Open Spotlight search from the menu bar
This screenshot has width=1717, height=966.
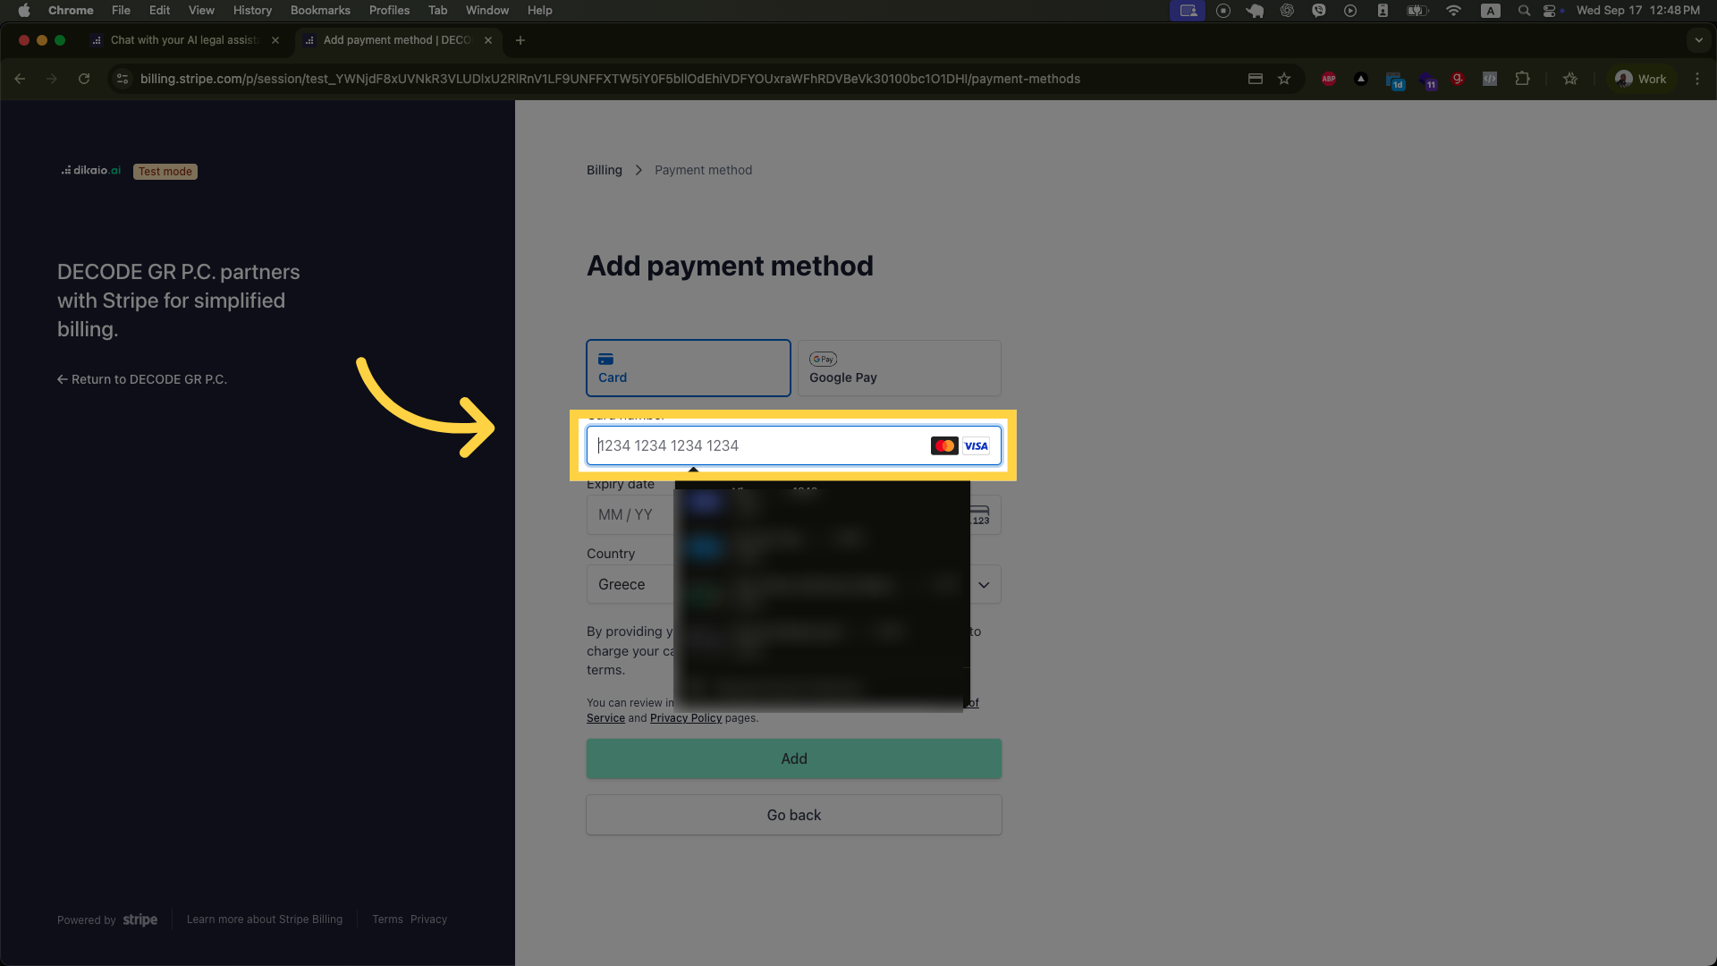pyautogui.click(x=1523, y=11)
